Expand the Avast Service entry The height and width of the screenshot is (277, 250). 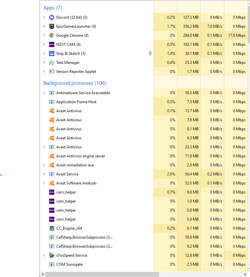tap(44, 174)
